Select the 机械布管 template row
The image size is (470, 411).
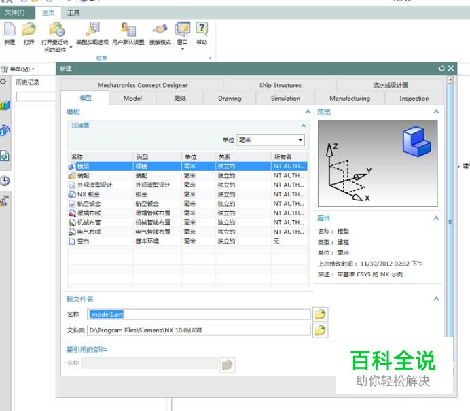(x=187, y=222)
